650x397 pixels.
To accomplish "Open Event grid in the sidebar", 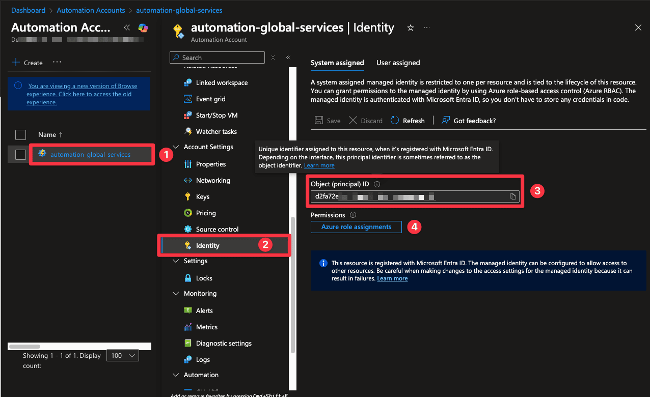I will [210, 99].
